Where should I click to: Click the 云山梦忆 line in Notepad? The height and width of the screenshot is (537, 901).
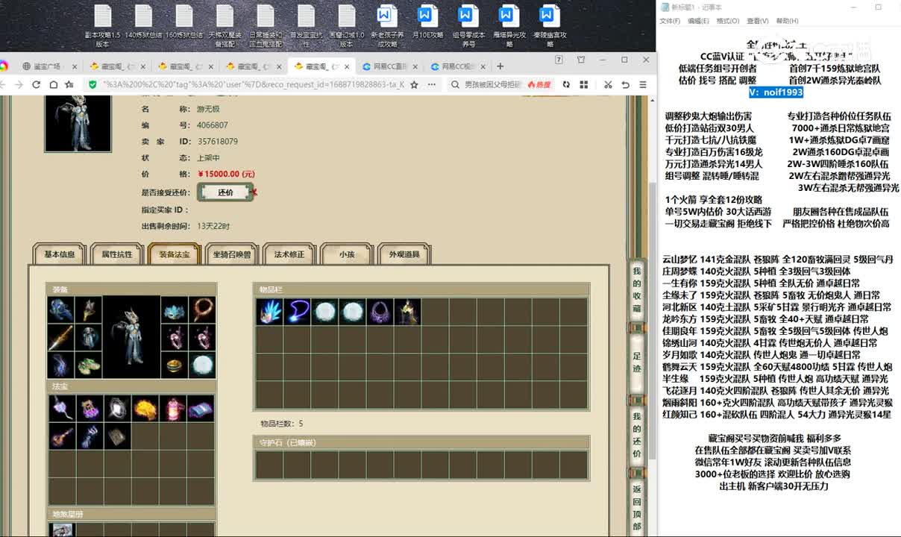point(777,260)
